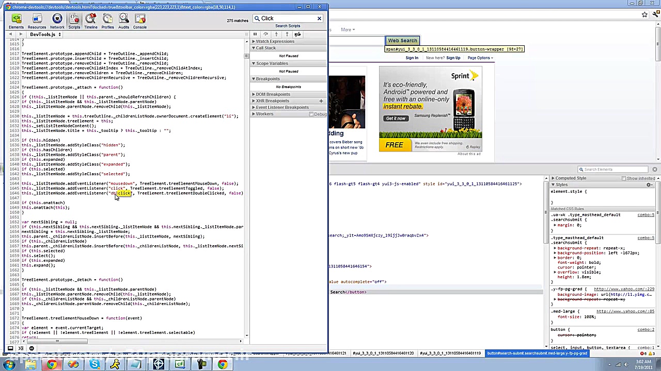Click the Step into next function call icon
The image size is (661, 371).
point(276,34)
